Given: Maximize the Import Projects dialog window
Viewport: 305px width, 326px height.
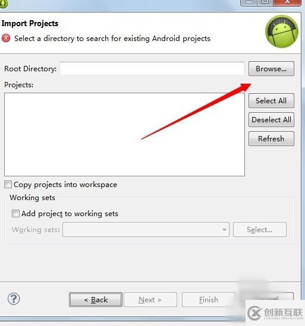Looking at the screenshot, I should point(265,2).
